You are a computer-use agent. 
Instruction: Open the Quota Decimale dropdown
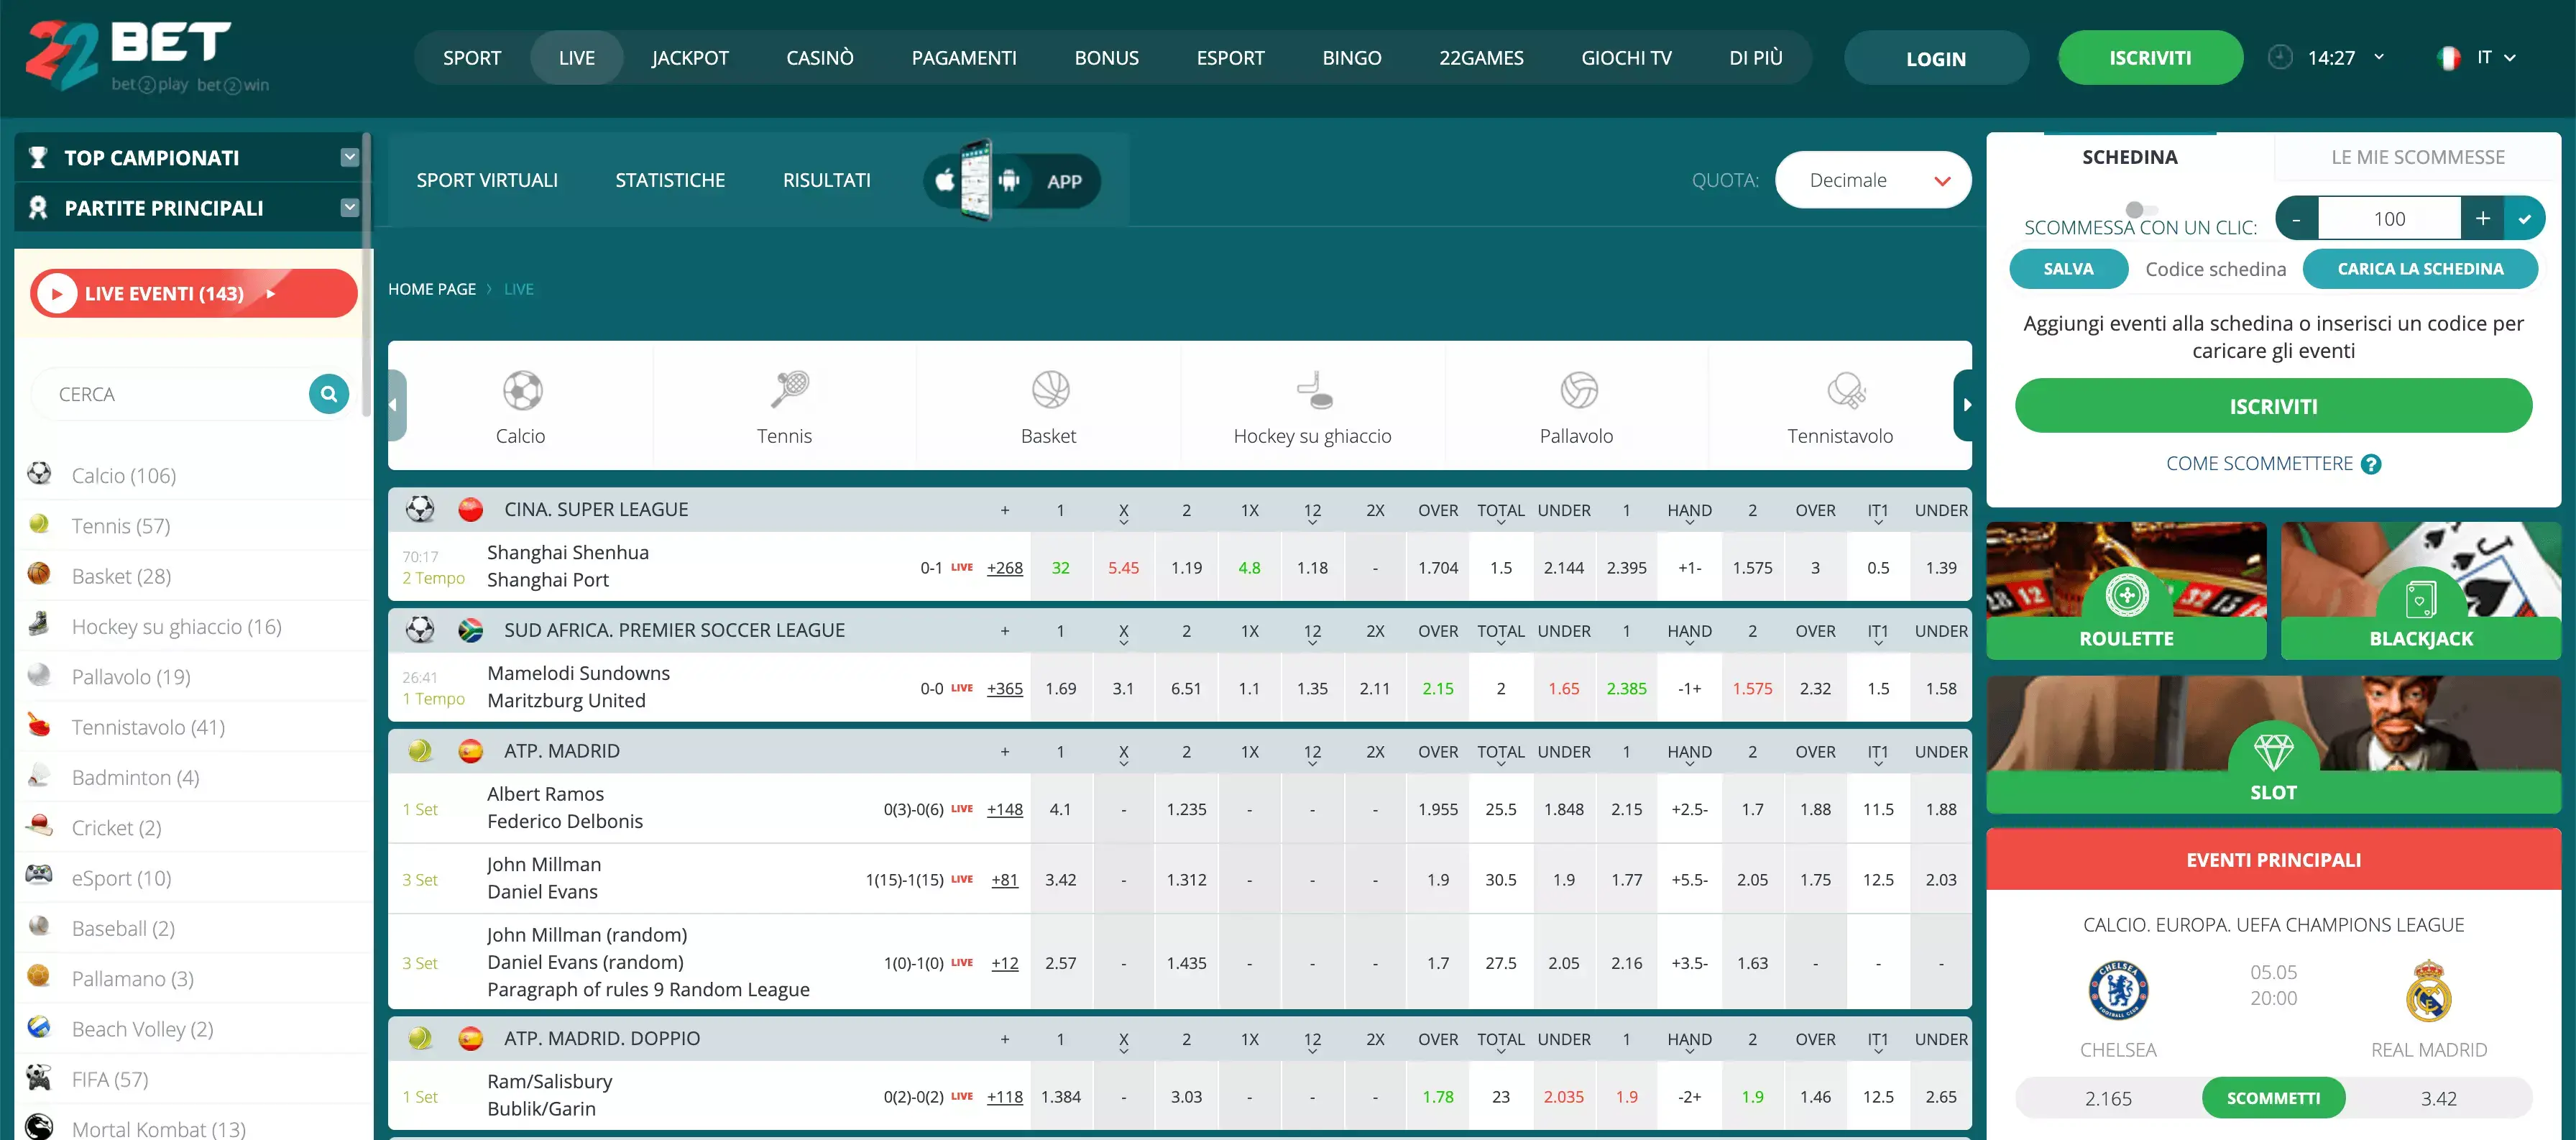[1872, 180]
